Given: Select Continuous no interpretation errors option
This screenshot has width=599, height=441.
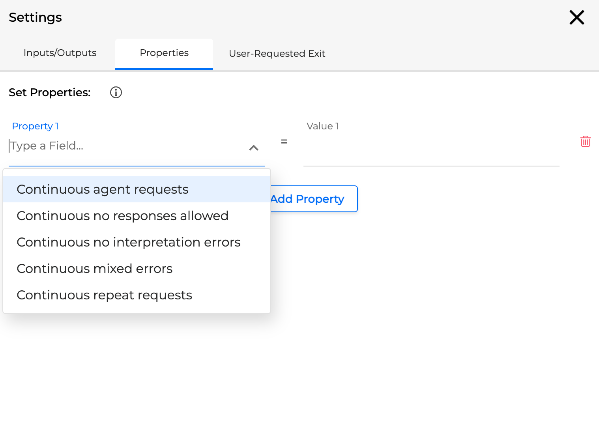Looking at the screenshot, I should click(x=128, y=242).
